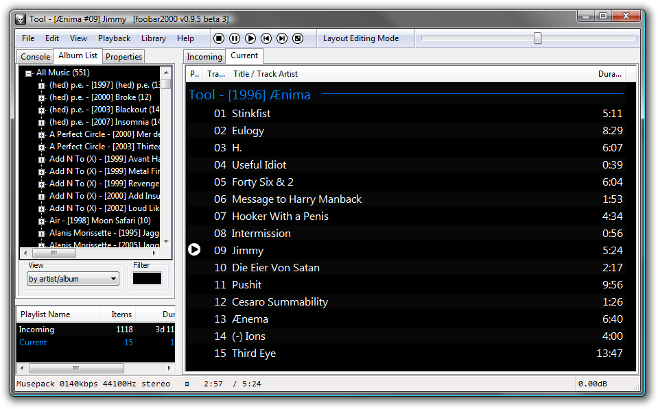Stop playback with the stop icon

(218, 38)
